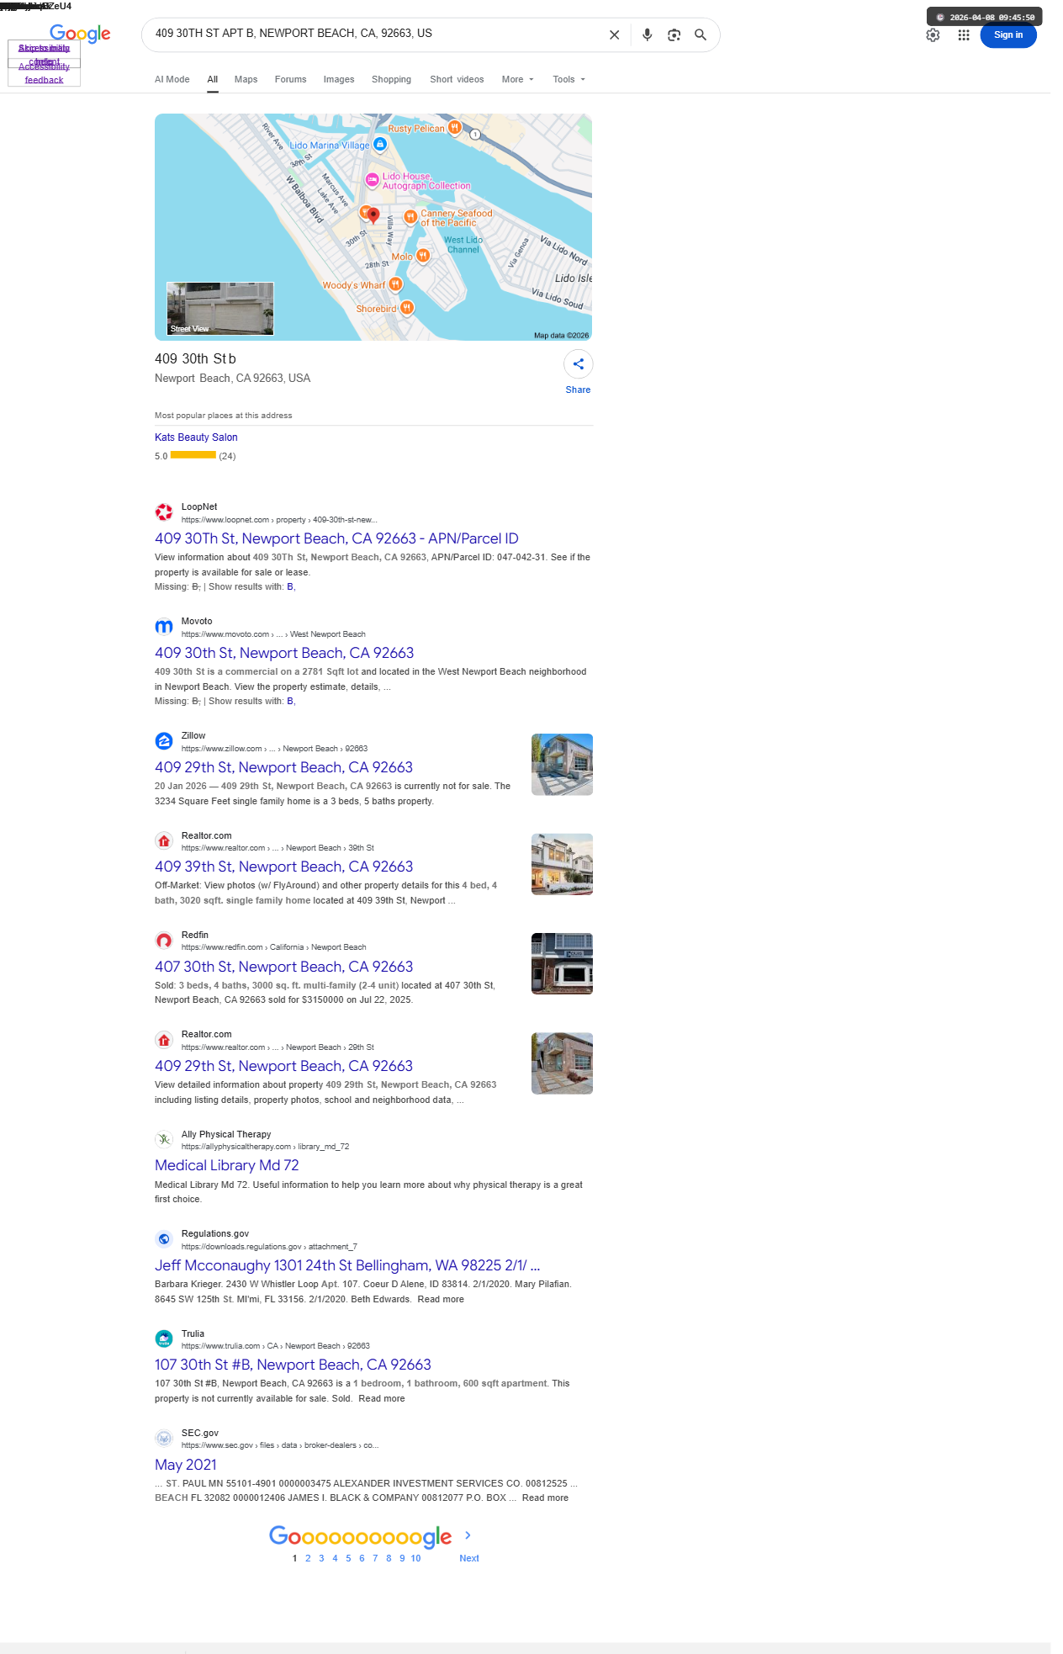
Task: Switch to the Short videos tab
Action: click(x=457, y=79)
